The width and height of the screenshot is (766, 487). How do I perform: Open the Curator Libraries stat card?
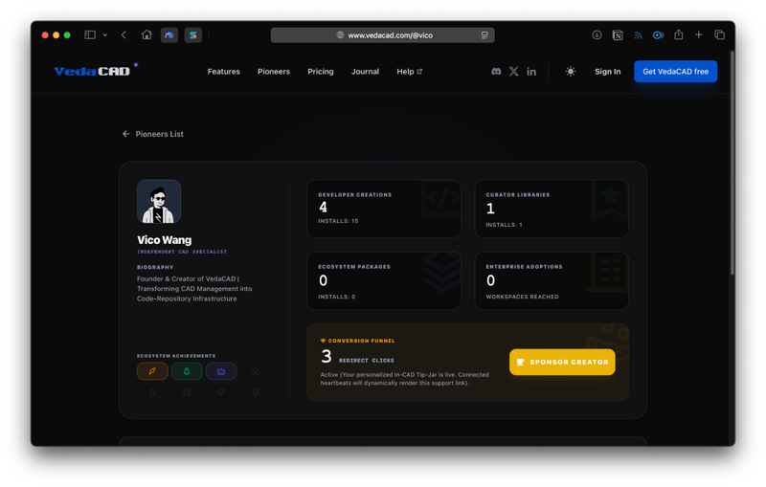(552, 209)
